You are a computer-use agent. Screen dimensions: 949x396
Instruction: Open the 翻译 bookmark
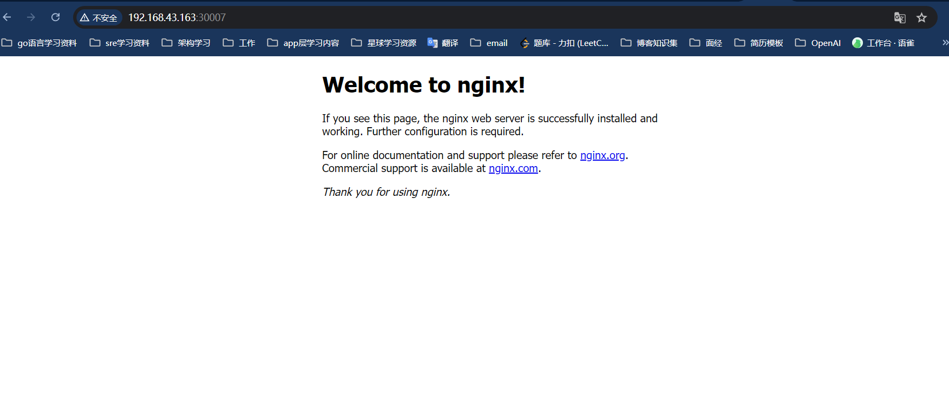click(x=443, y=43)
